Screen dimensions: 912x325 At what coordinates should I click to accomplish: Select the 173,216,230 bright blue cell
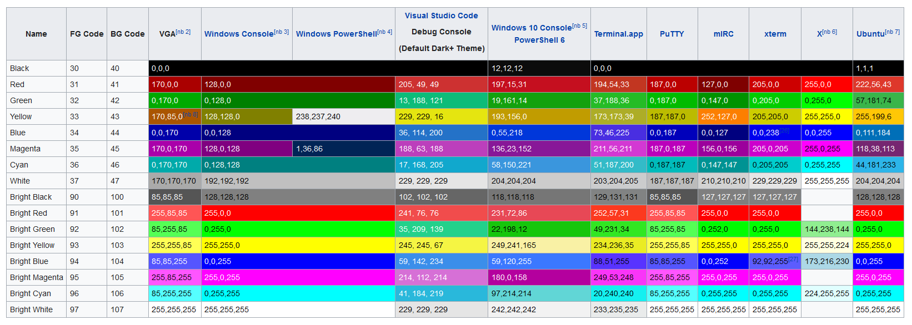coord(827,261)
